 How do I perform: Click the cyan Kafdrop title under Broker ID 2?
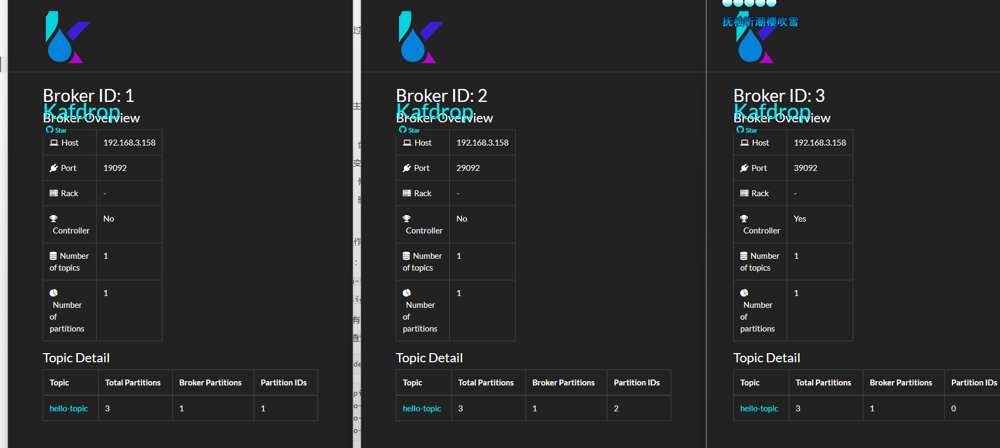click(x=435, y=111)
